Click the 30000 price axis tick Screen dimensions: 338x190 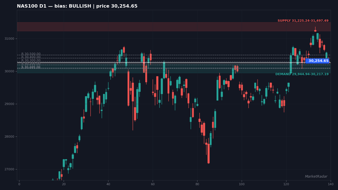point(10,71)
